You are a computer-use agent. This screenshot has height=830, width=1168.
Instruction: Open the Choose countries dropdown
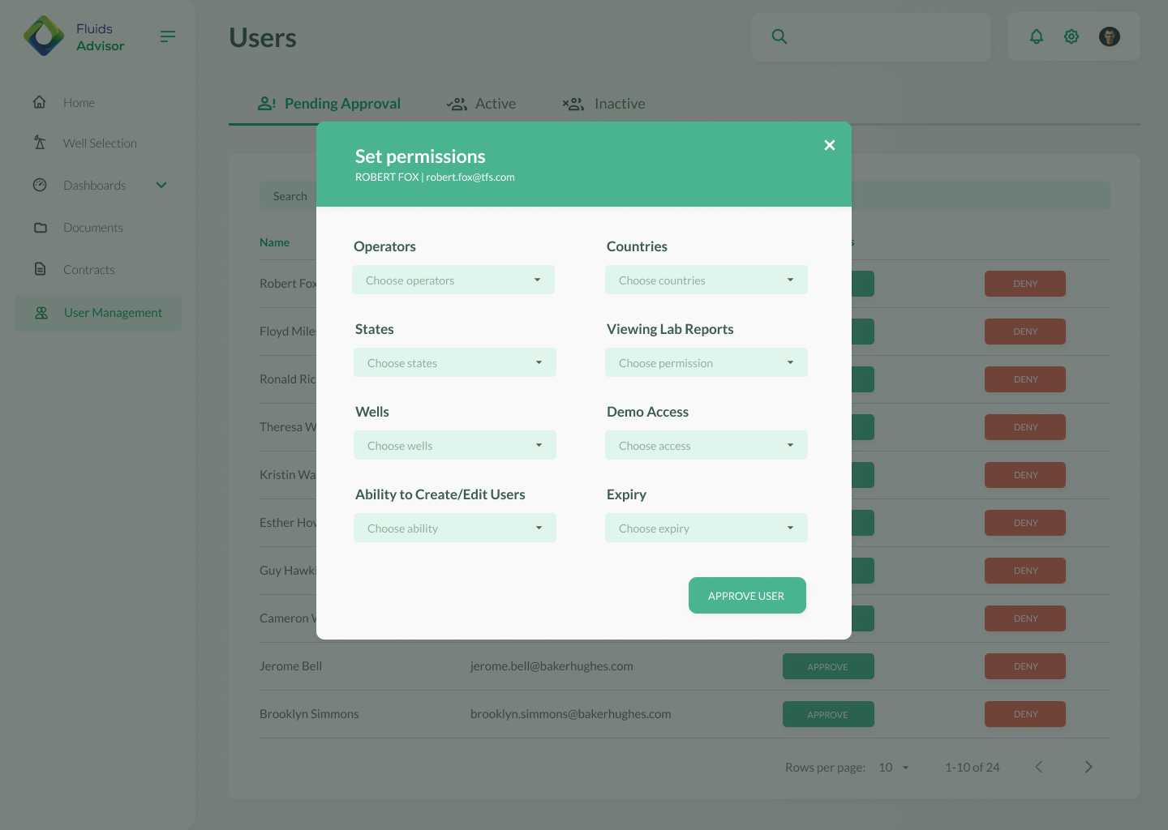pos(706,280)
